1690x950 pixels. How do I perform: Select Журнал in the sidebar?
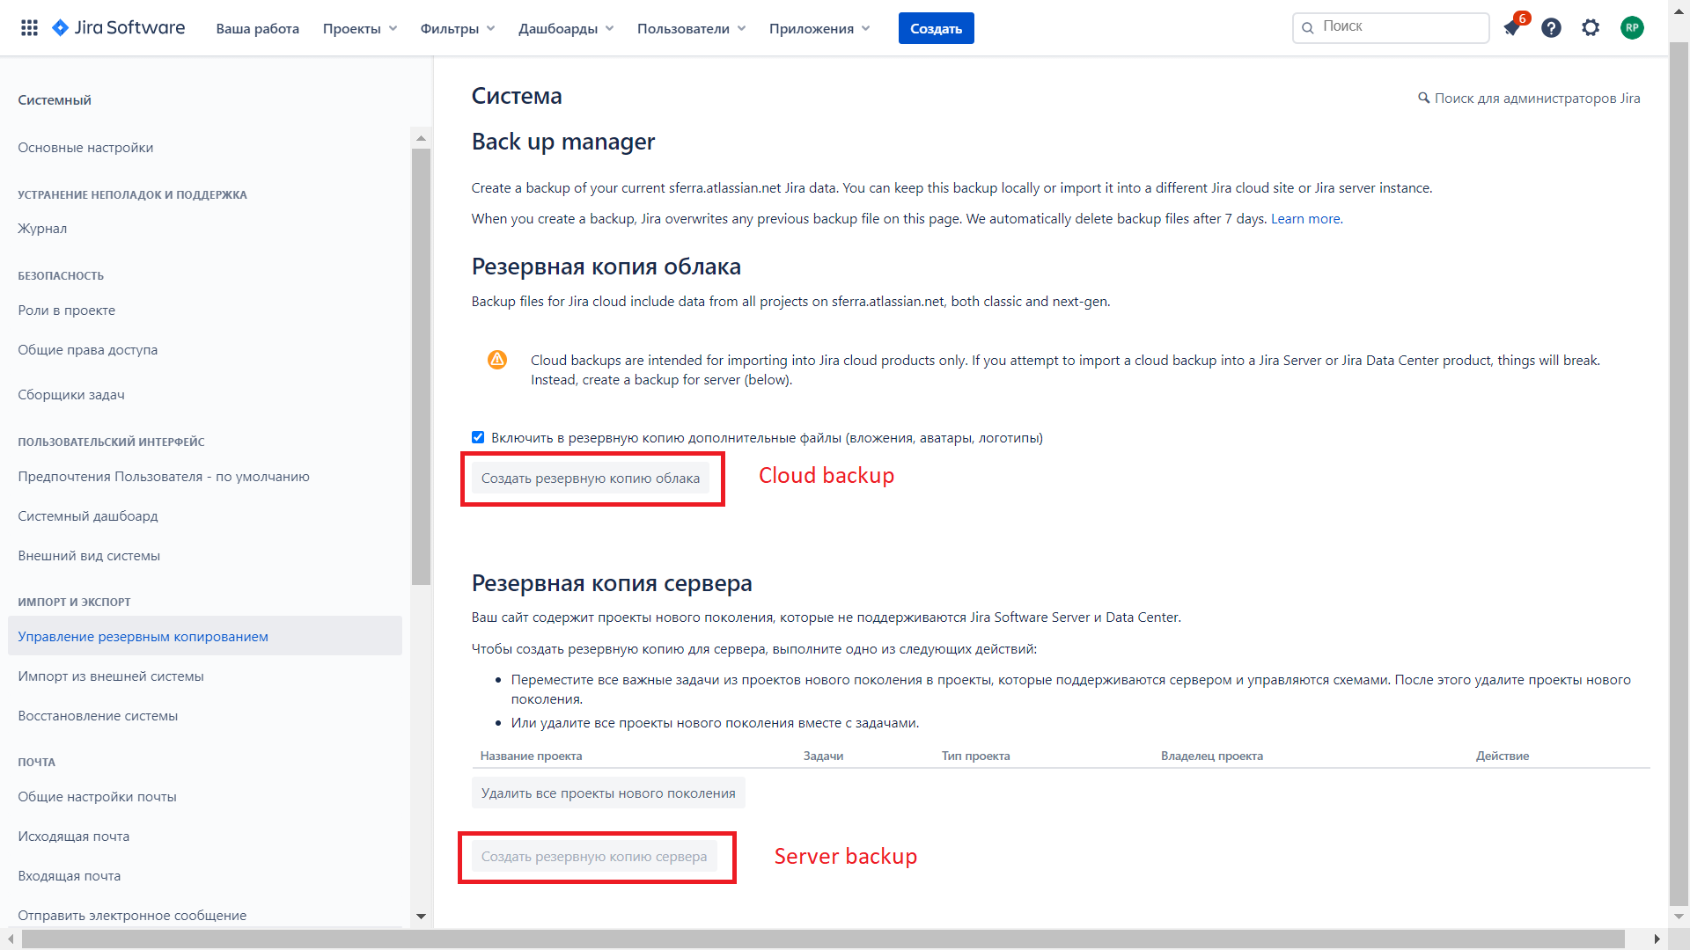pyautogui.click(x=42, y=228)
